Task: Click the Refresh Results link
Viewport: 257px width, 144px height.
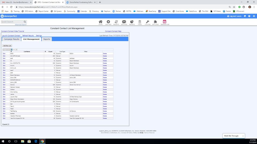Action: (x=28, y=35)
